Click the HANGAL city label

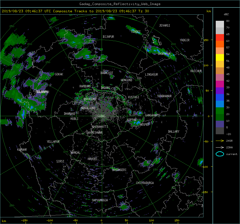point(75,153)
